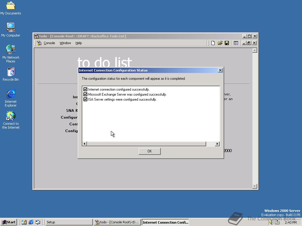Toggle 'Microsoft Exchange Server was configured' checkbox

[x=85, y=94]
